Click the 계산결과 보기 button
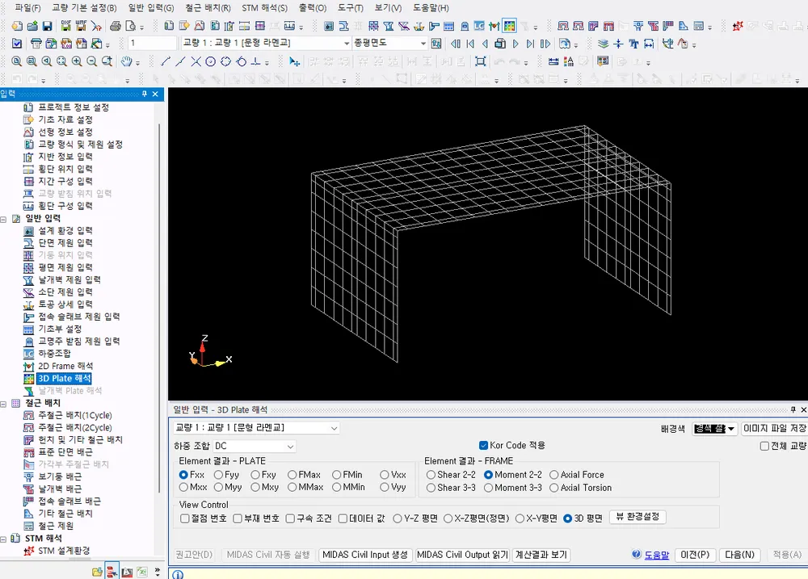Viewport: 808px width, 579px height. [541, 555]
